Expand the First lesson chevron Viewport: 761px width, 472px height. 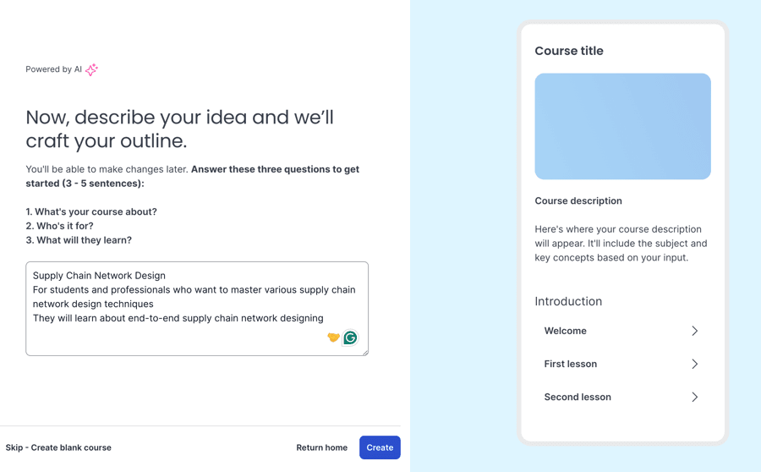[x=694, y=364]
